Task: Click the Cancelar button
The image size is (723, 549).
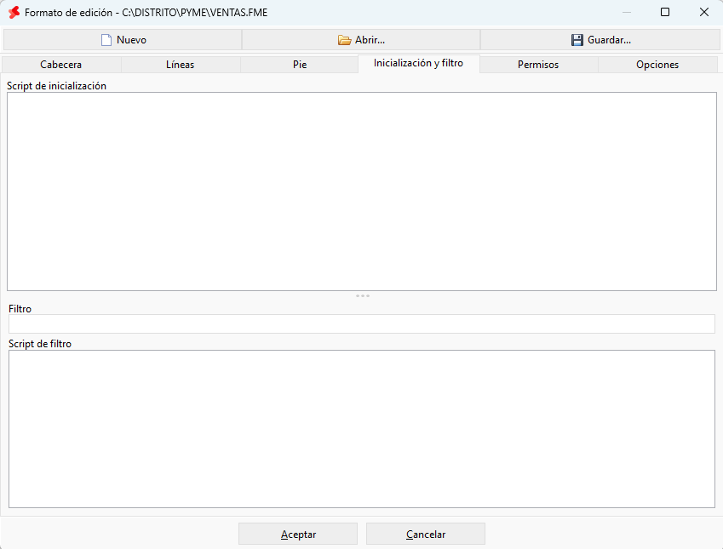Action: point(426,534)
